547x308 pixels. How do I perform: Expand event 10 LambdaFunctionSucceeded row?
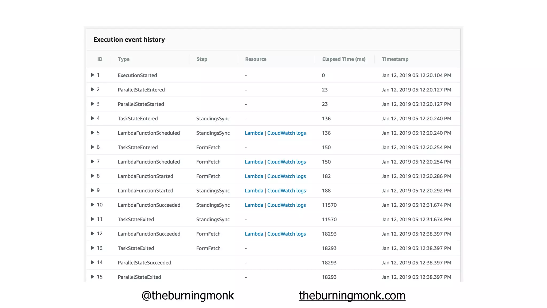[92, 205]
